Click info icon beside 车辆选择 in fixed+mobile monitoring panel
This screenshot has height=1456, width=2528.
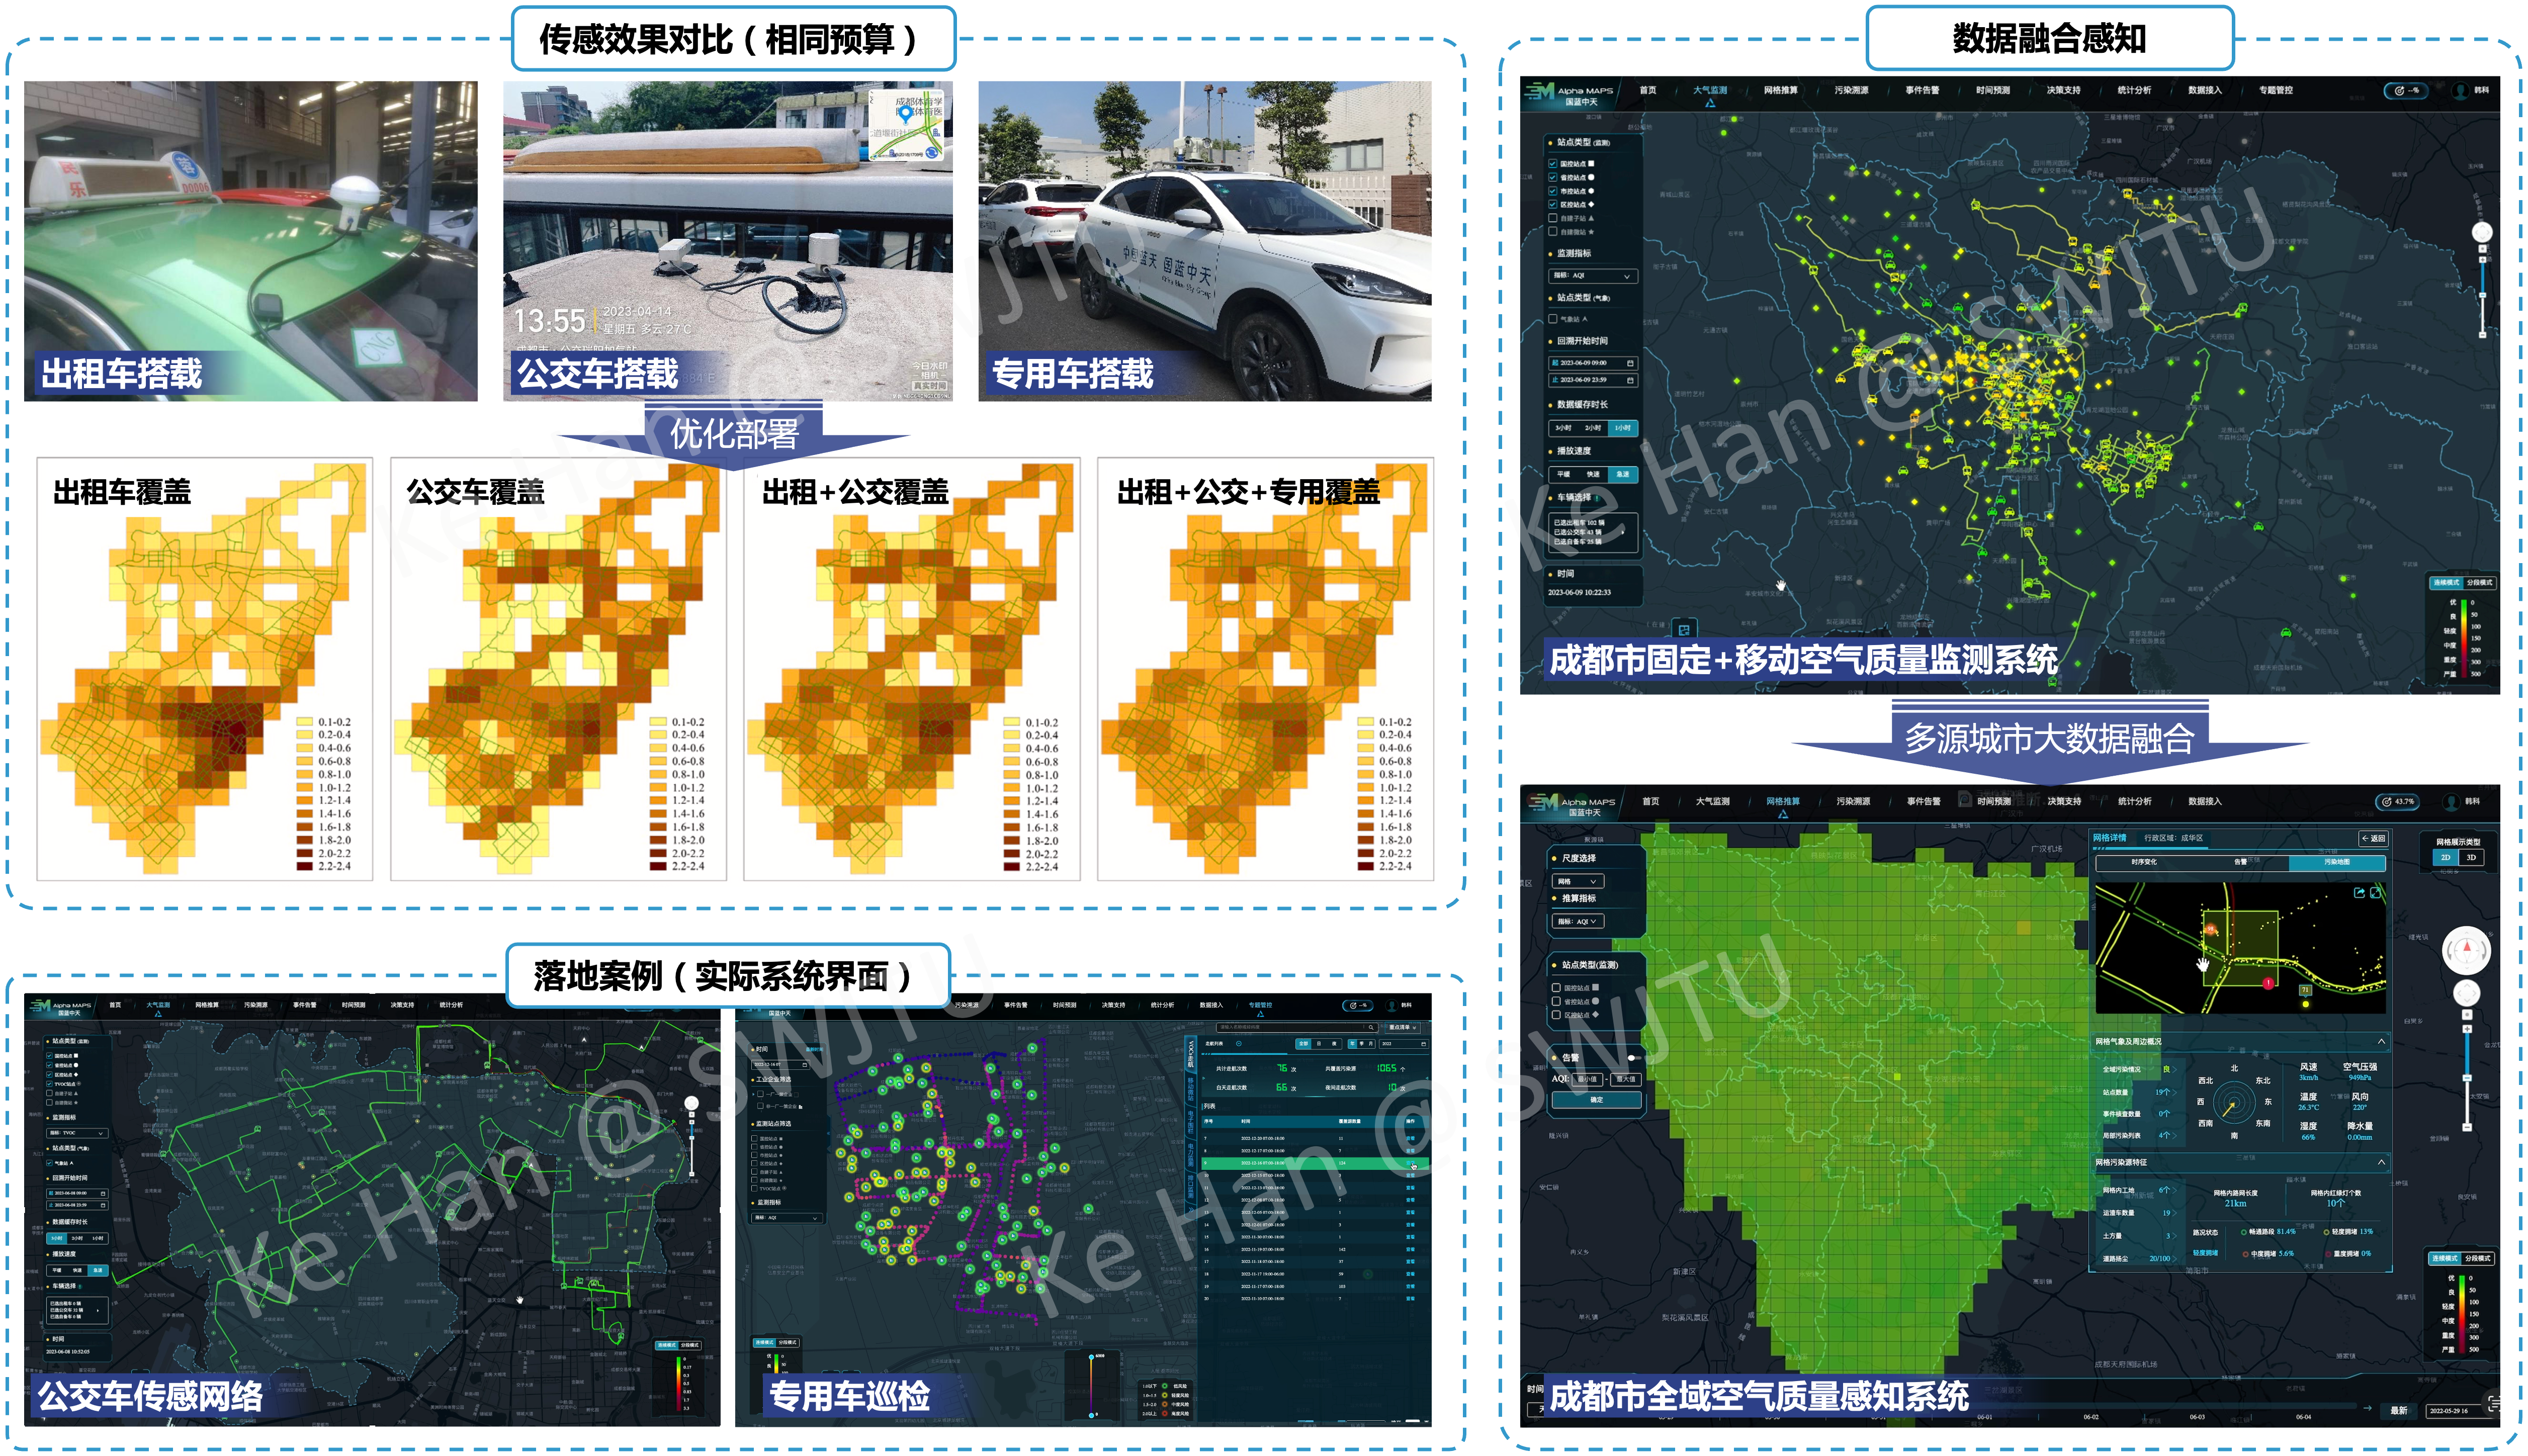click(x=1598, y=499)
